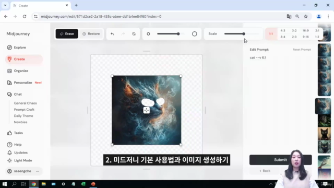The image size is (334, 188).
Task: Click the small brush size circle
Action: [148, 34]
